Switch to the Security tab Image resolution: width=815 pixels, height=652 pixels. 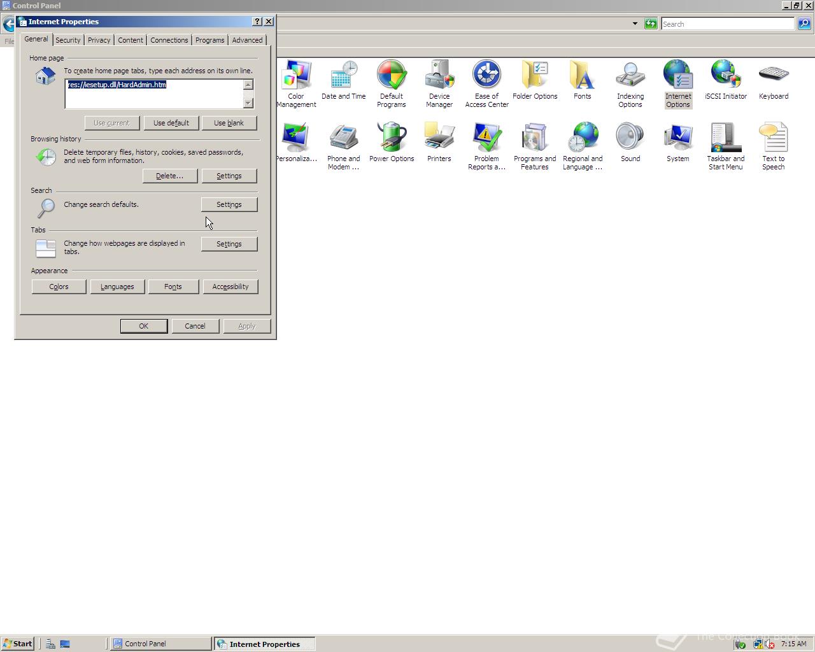tap(68, 40)
